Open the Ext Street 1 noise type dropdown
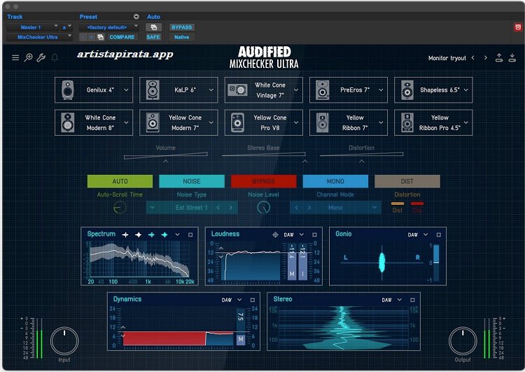 point(153,208)
